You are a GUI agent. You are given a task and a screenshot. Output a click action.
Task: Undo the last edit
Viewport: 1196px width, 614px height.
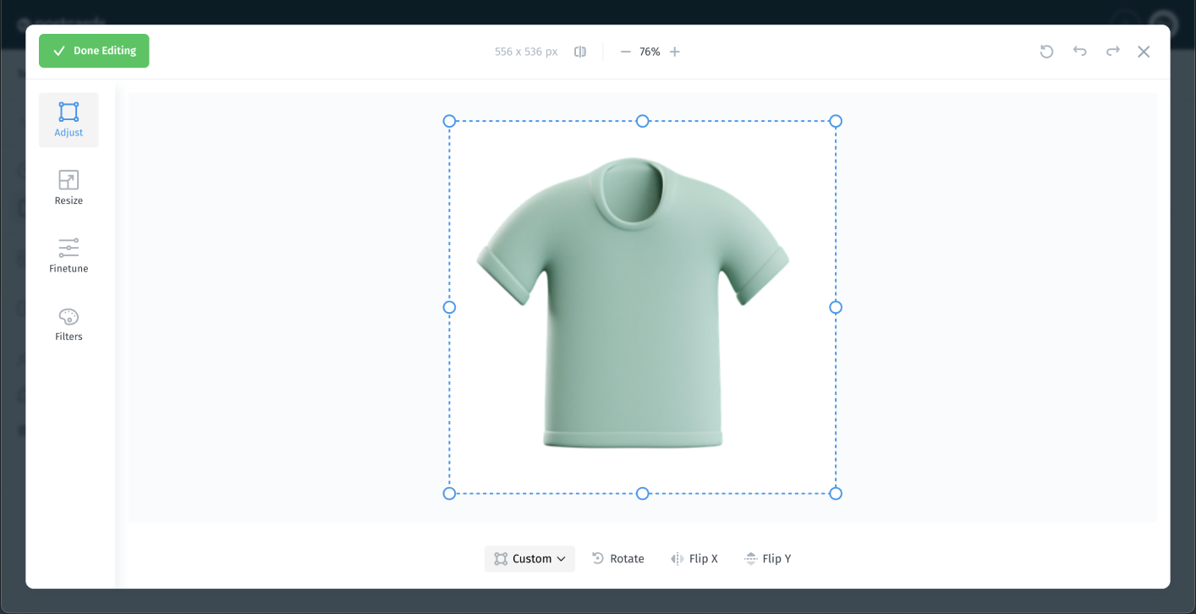click(x=1080, y=52)
